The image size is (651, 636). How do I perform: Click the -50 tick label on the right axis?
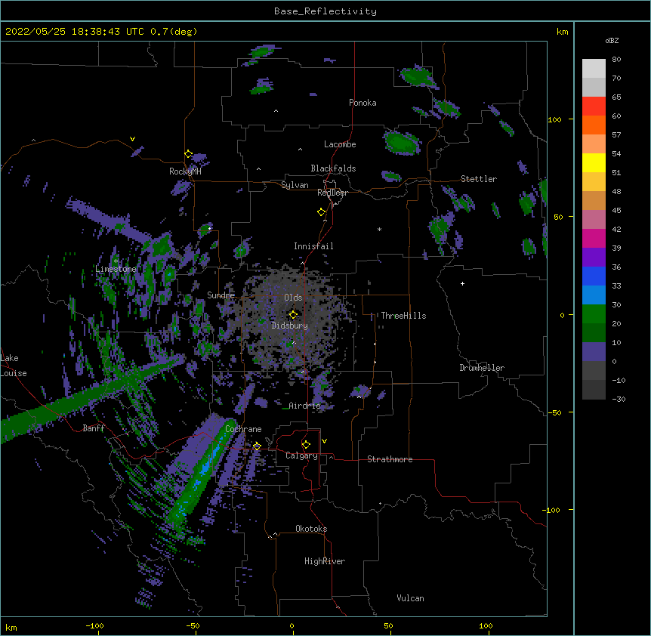(x=554, y=412)
